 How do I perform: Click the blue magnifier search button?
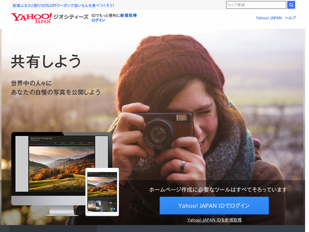(x=291, y=5)
